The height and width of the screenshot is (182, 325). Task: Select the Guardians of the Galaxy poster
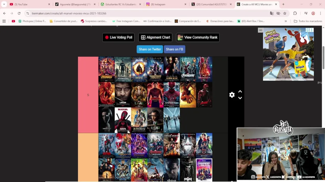pos(155,69)
